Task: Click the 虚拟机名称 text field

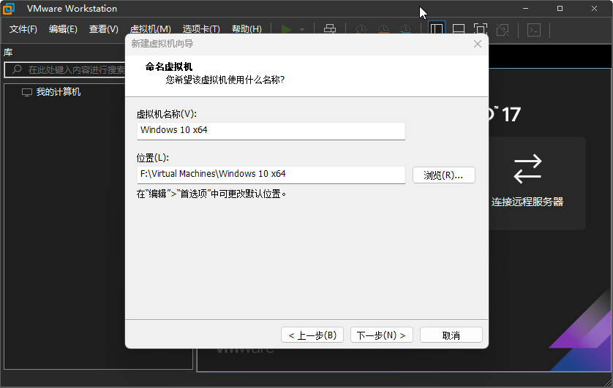Action: (271, 130)
